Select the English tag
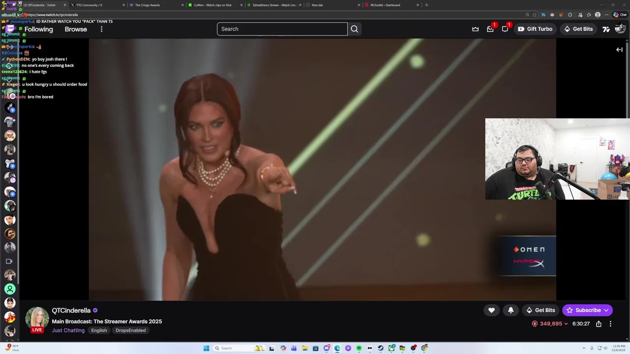This screenshot has width=630, height=354. (x=99, y=330)
